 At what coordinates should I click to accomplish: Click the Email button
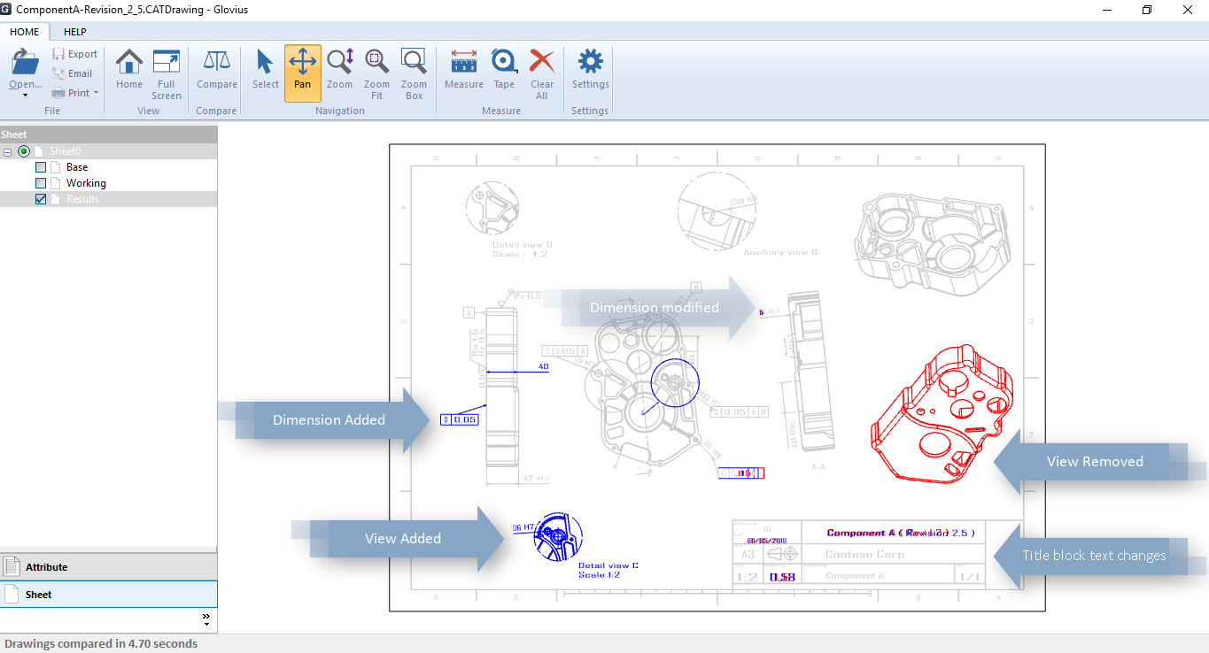pyautogui.click(x=75, y=73)
